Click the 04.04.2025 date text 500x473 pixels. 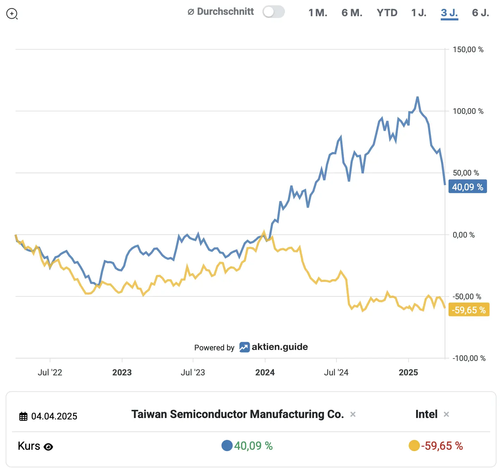pyautogui.click(x=54, y=416)
